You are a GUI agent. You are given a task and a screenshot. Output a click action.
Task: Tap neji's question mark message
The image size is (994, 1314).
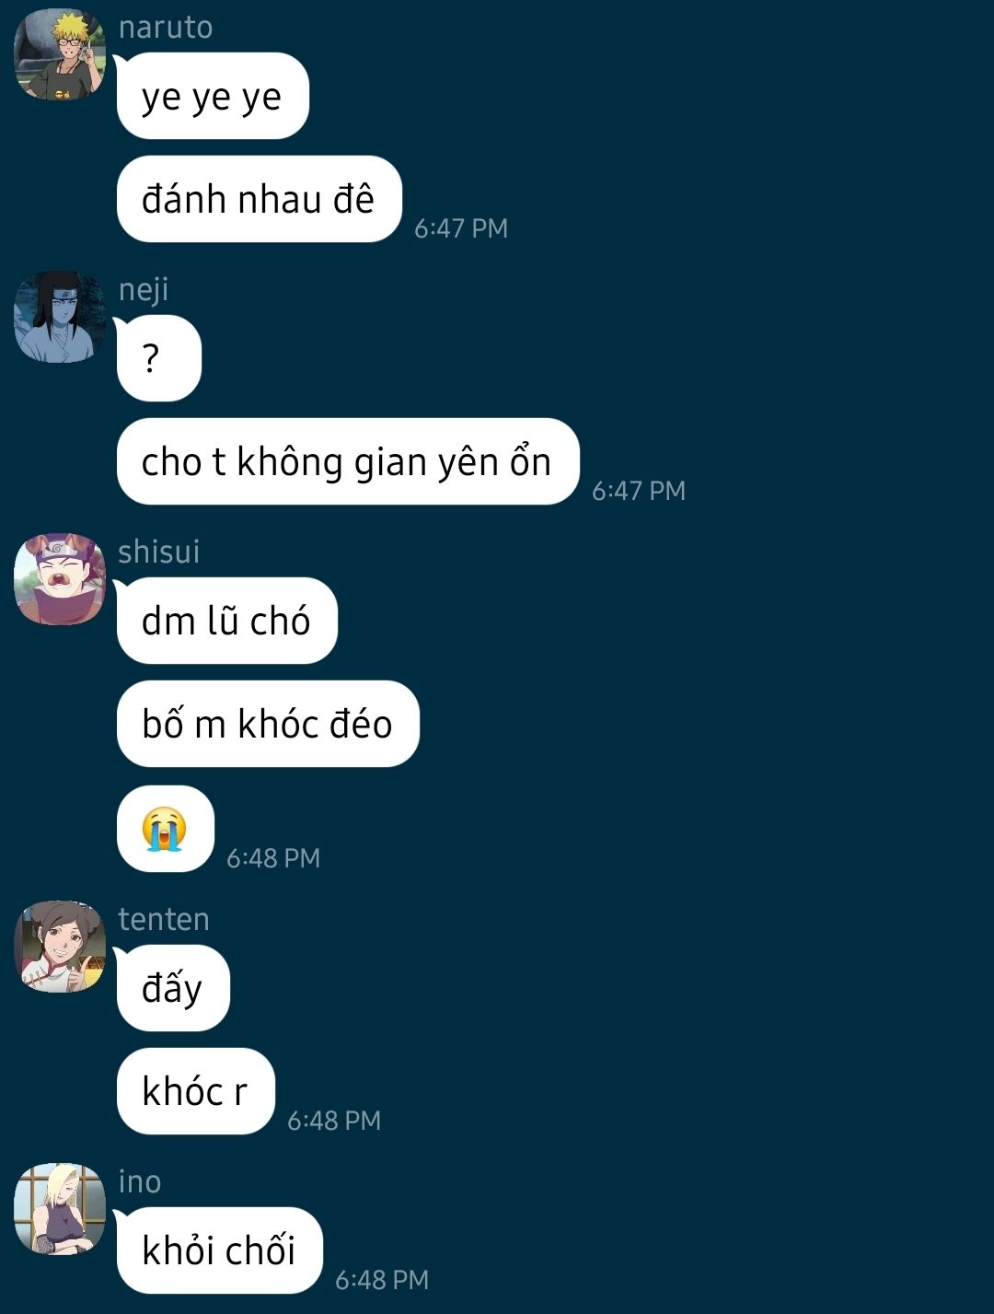[158, 358]
